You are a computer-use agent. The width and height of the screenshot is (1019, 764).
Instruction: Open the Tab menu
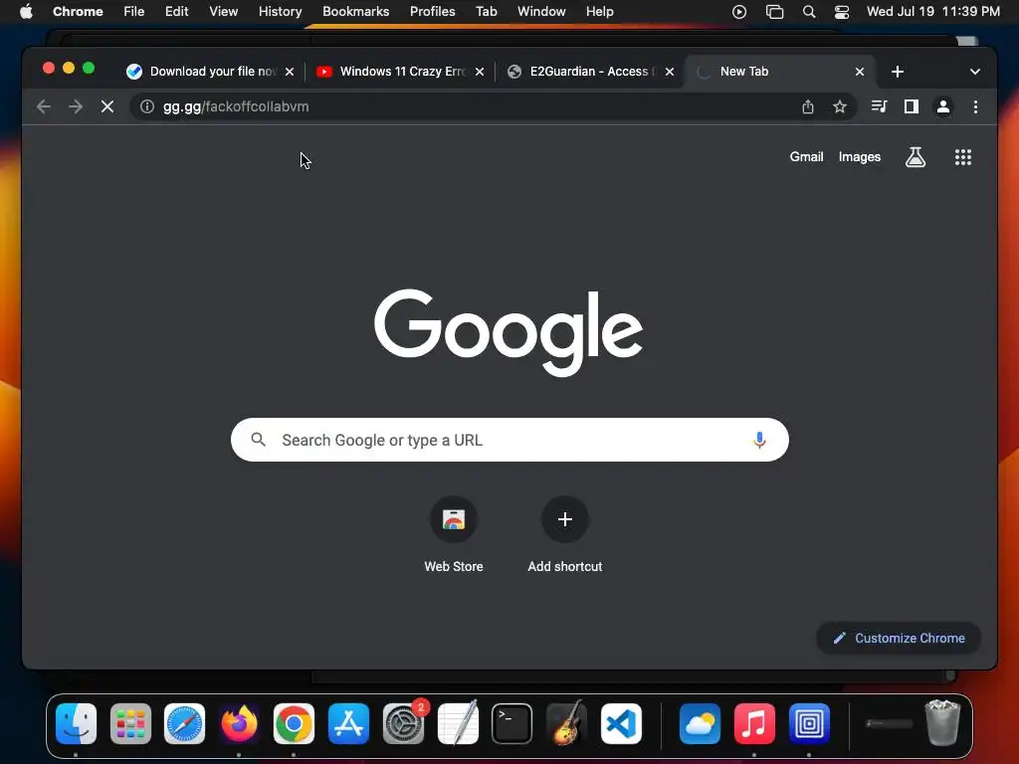click(x=486, y=12)
